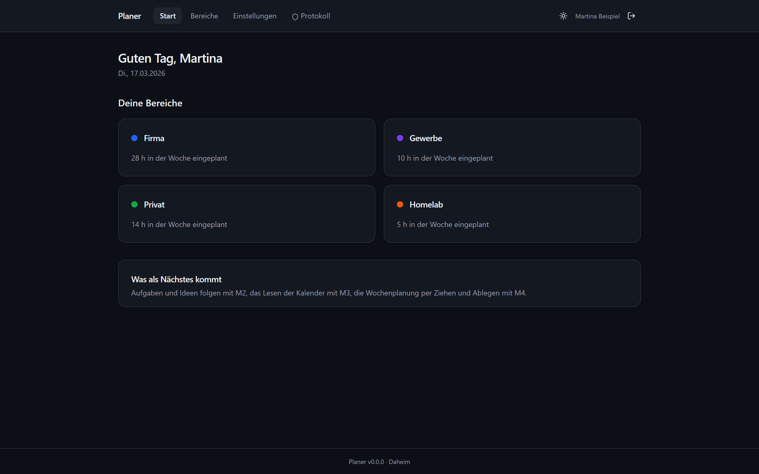Viewport: 759px width, 474px height.
Task: Switch to the Bereiche tab
Action: (204, 16)
